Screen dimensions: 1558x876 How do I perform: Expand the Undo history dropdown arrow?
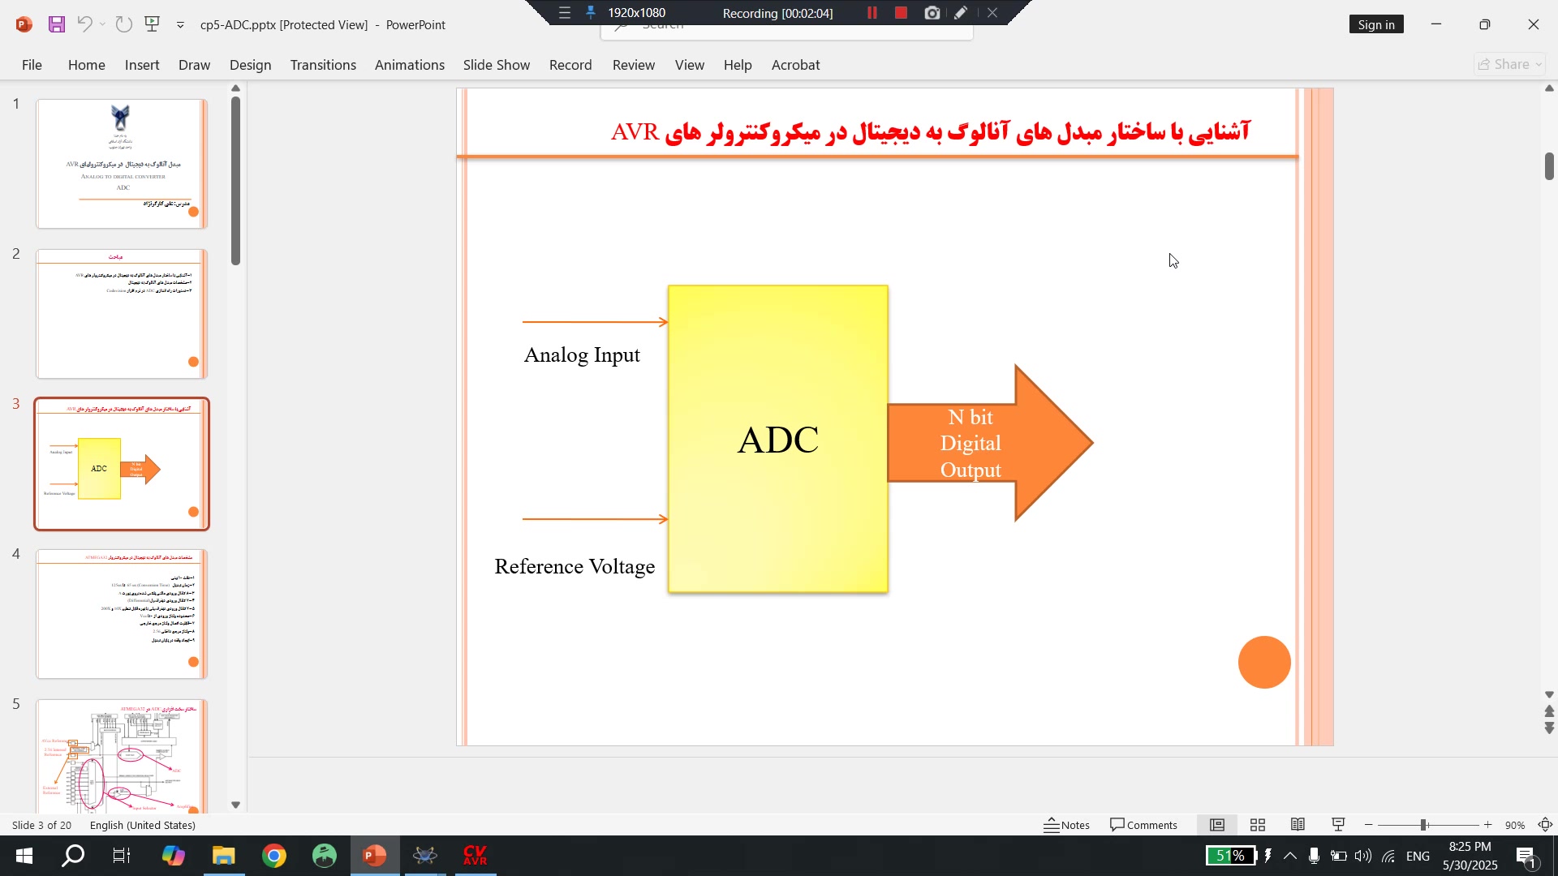pyautogui.click(x=102, y=24)
